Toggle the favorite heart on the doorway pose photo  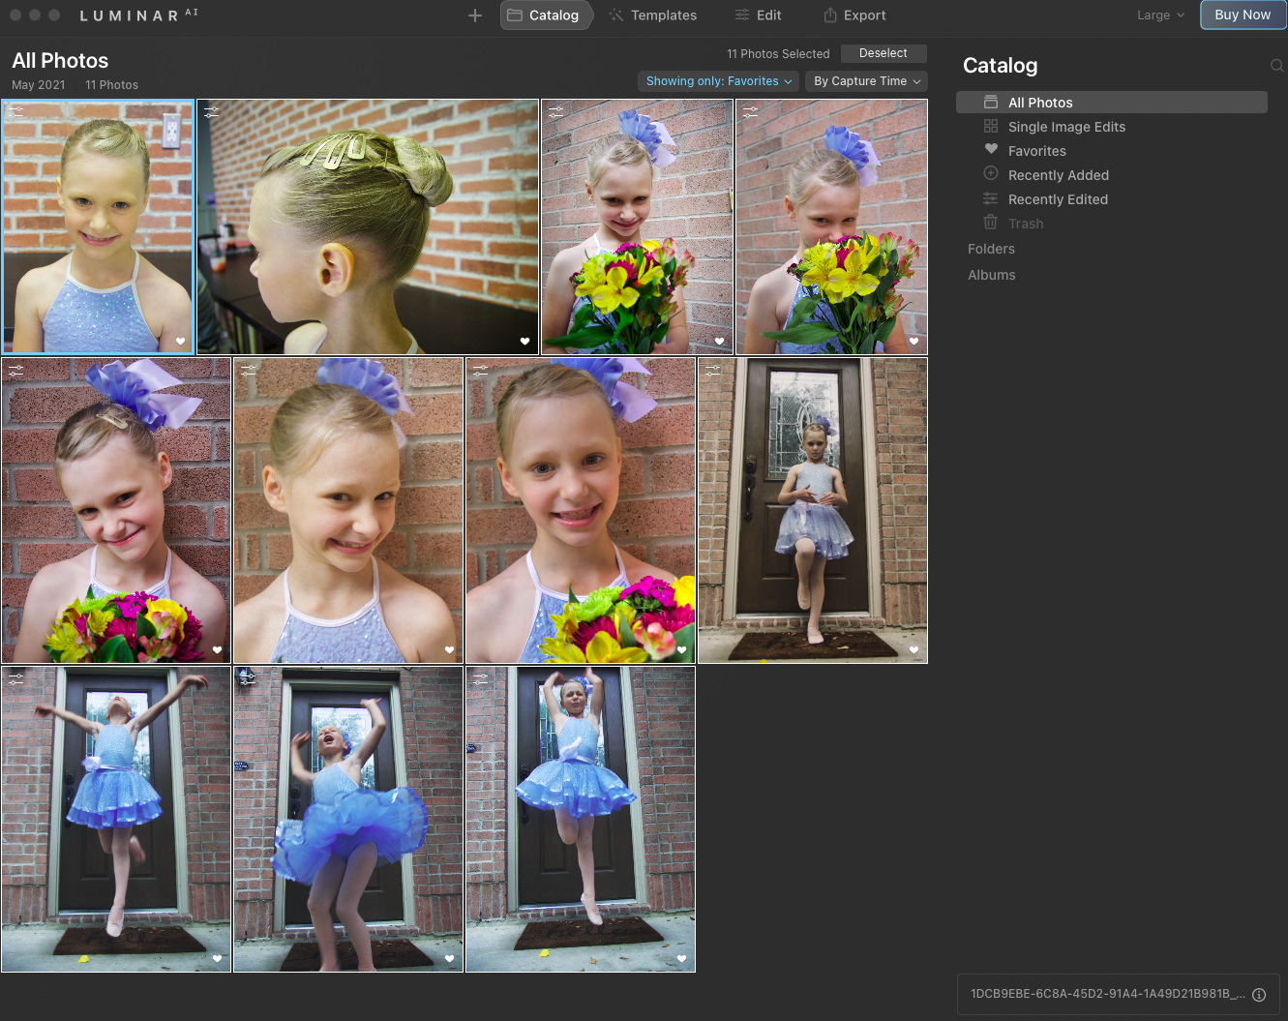pyautogui.click(x=914, y=649)
